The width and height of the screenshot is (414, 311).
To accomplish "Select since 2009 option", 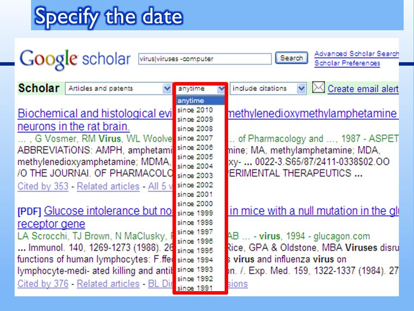I will 201,119.
